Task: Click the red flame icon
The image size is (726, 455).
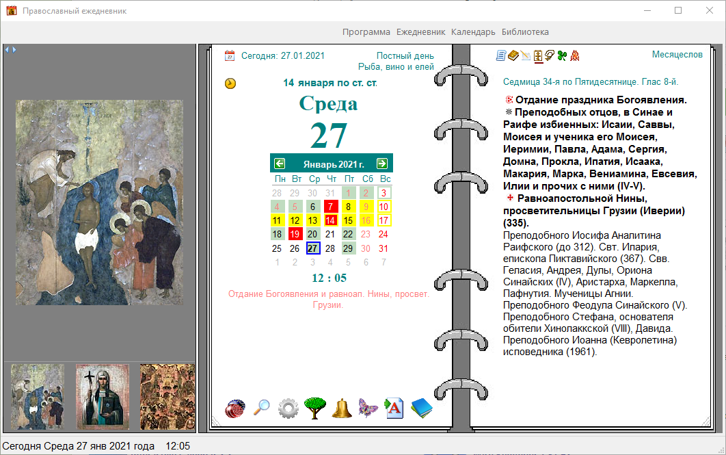Action: 575,55
